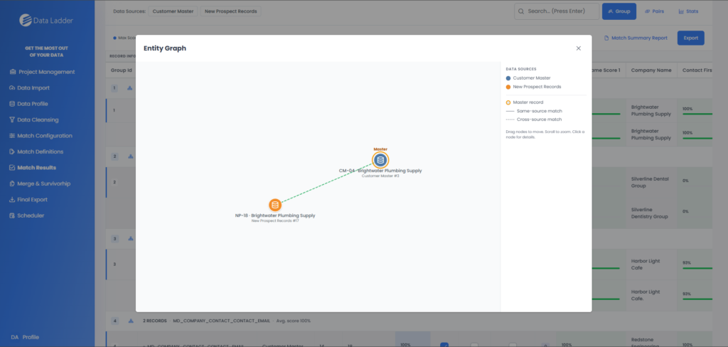Screen dimensions: 728x347
Task: Click the dashed green match edge
Action: [x=327, y=183]
